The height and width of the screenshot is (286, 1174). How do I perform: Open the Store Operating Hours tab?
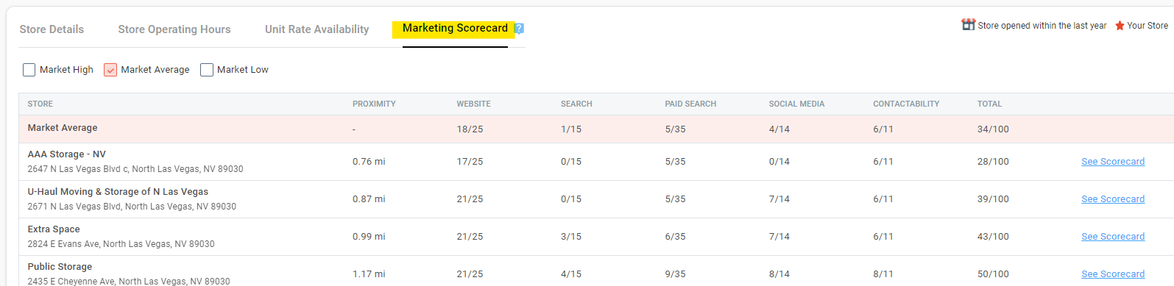174,29
